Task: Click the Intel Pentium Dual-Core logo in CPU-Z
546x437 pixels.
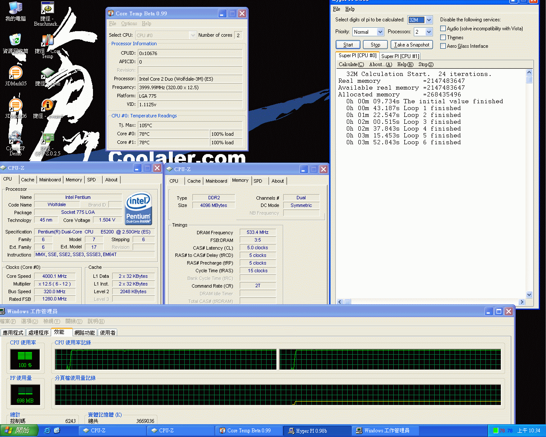Action: pyautogui.click(x=138, y=208)
